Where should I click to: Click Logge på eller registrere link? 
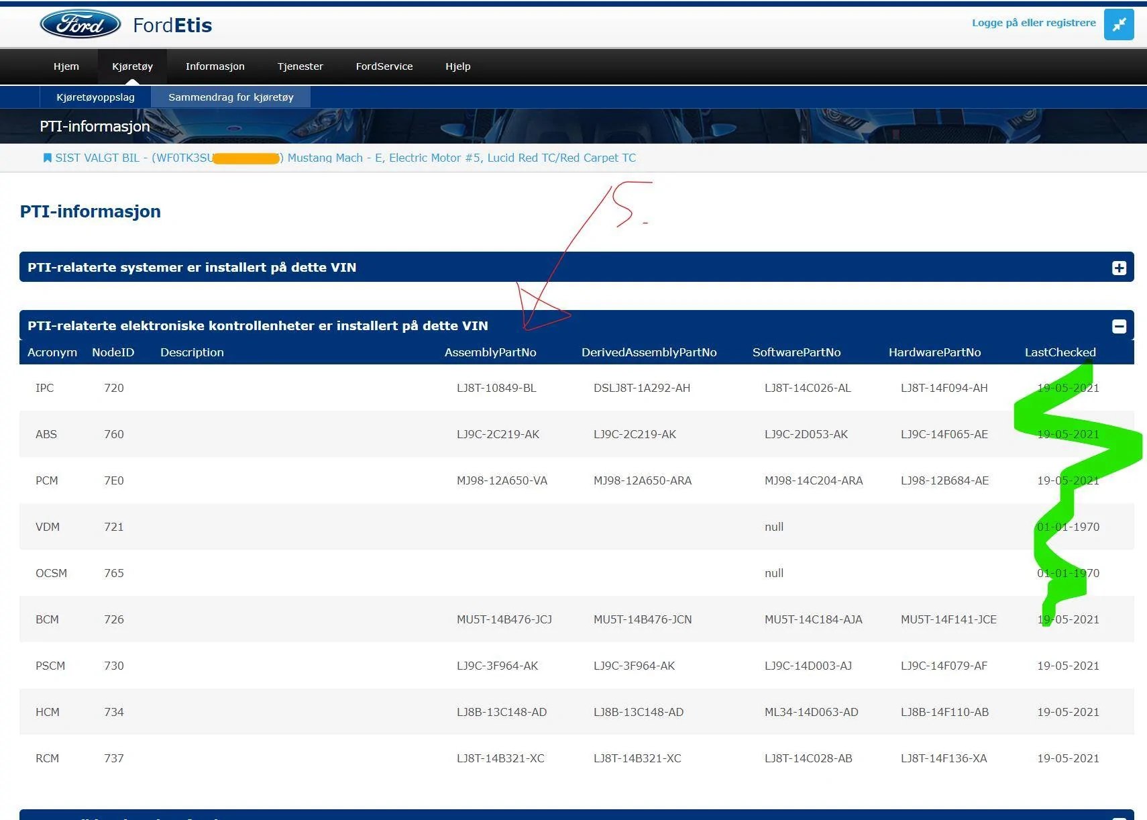coord(1034,23)
